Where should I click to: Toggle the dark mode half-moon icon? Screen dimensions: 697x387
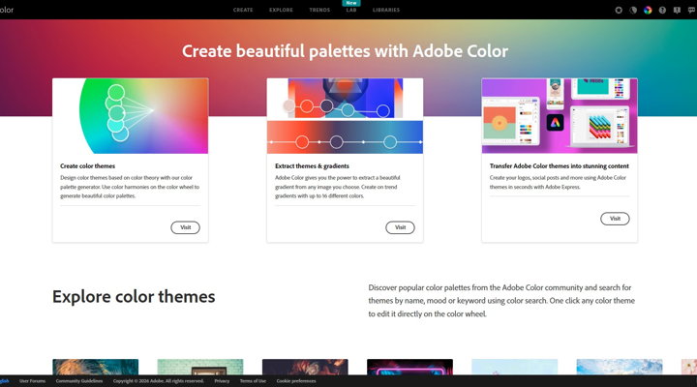pos(633,10)
